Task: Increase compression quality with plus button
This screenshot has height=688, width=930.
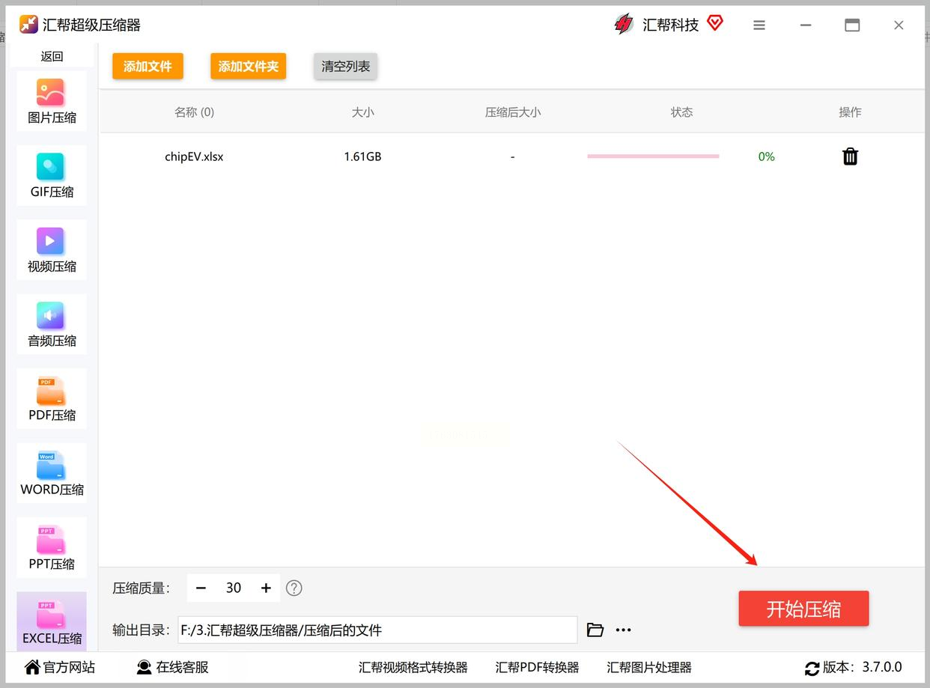Action: click(x=266, y=588)
